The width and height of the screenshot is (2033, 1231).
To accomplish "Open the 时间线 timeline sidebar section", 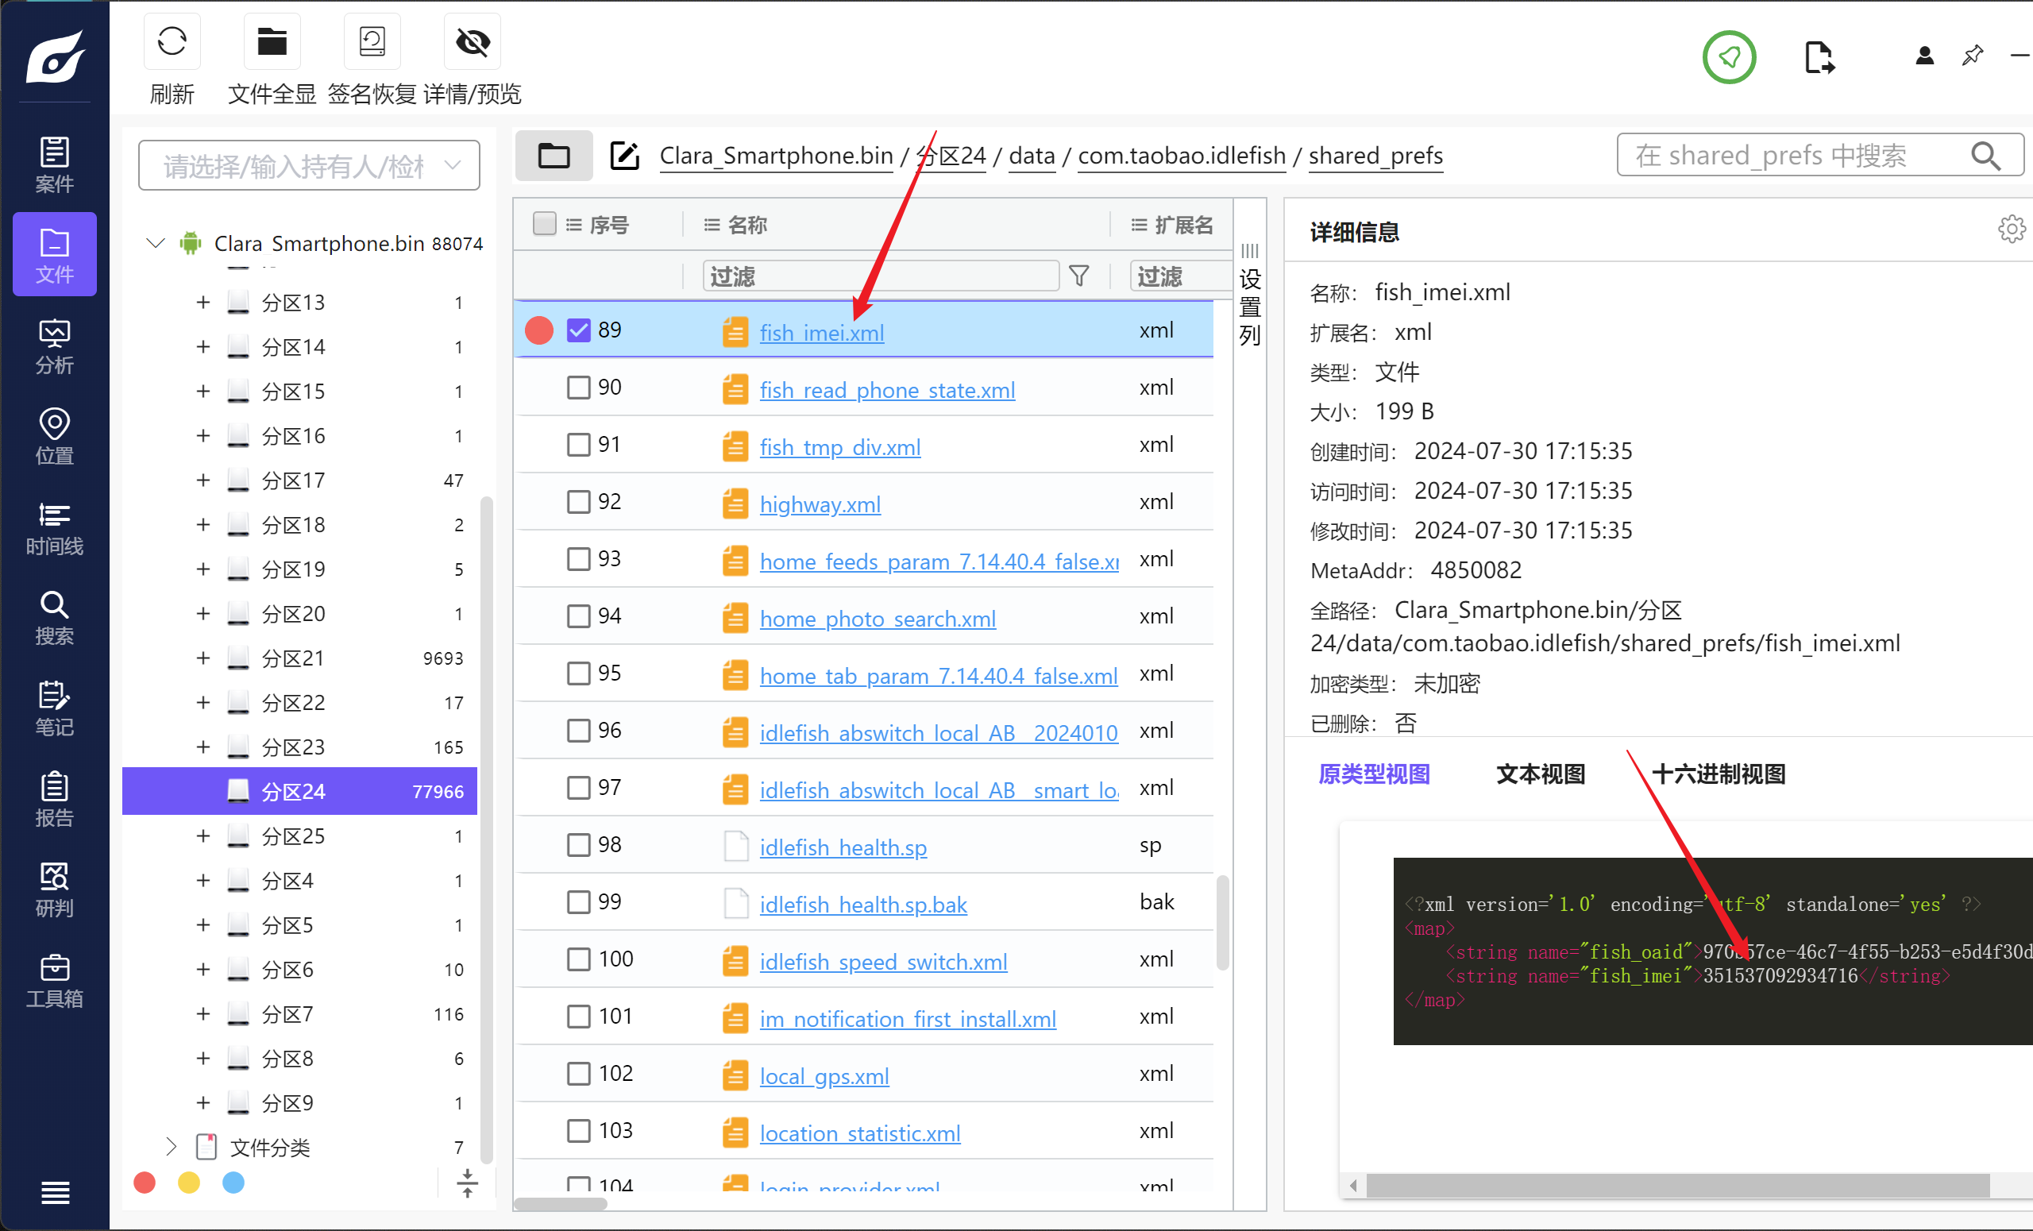I will click(55, 529).
